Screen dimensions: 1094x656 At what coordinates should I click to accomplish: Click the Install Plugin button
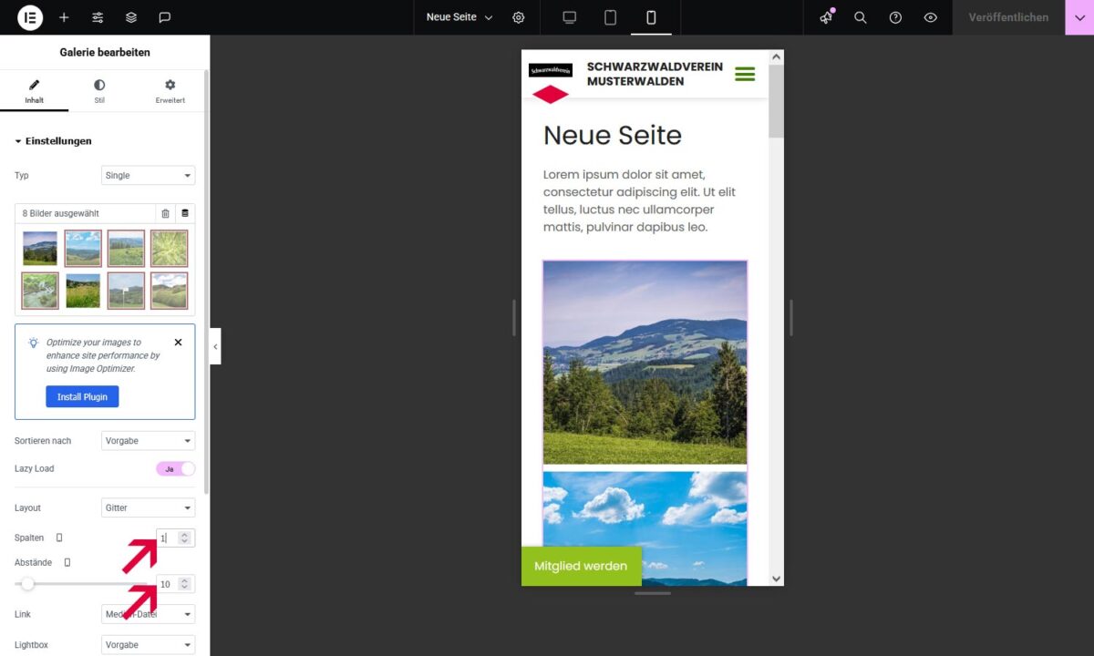pyautogui.click(x=82, y=397)
